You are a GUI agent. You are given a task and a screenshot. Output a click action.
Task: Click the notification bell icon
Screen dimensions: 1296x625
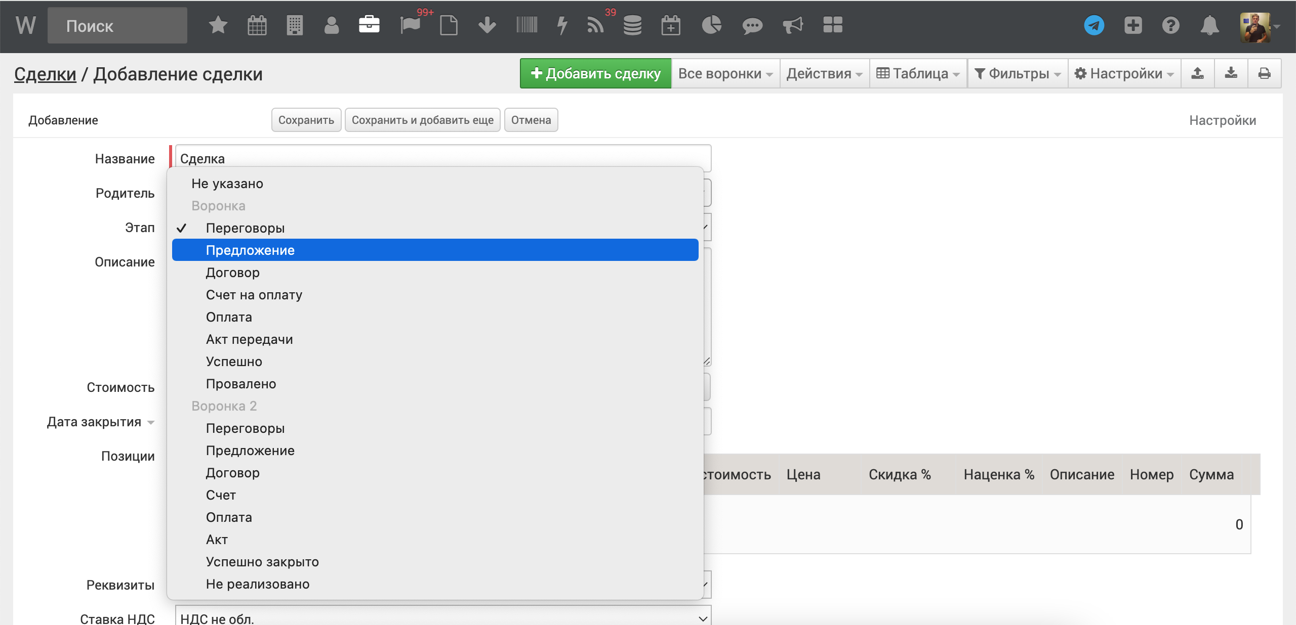coord(1209,25)
